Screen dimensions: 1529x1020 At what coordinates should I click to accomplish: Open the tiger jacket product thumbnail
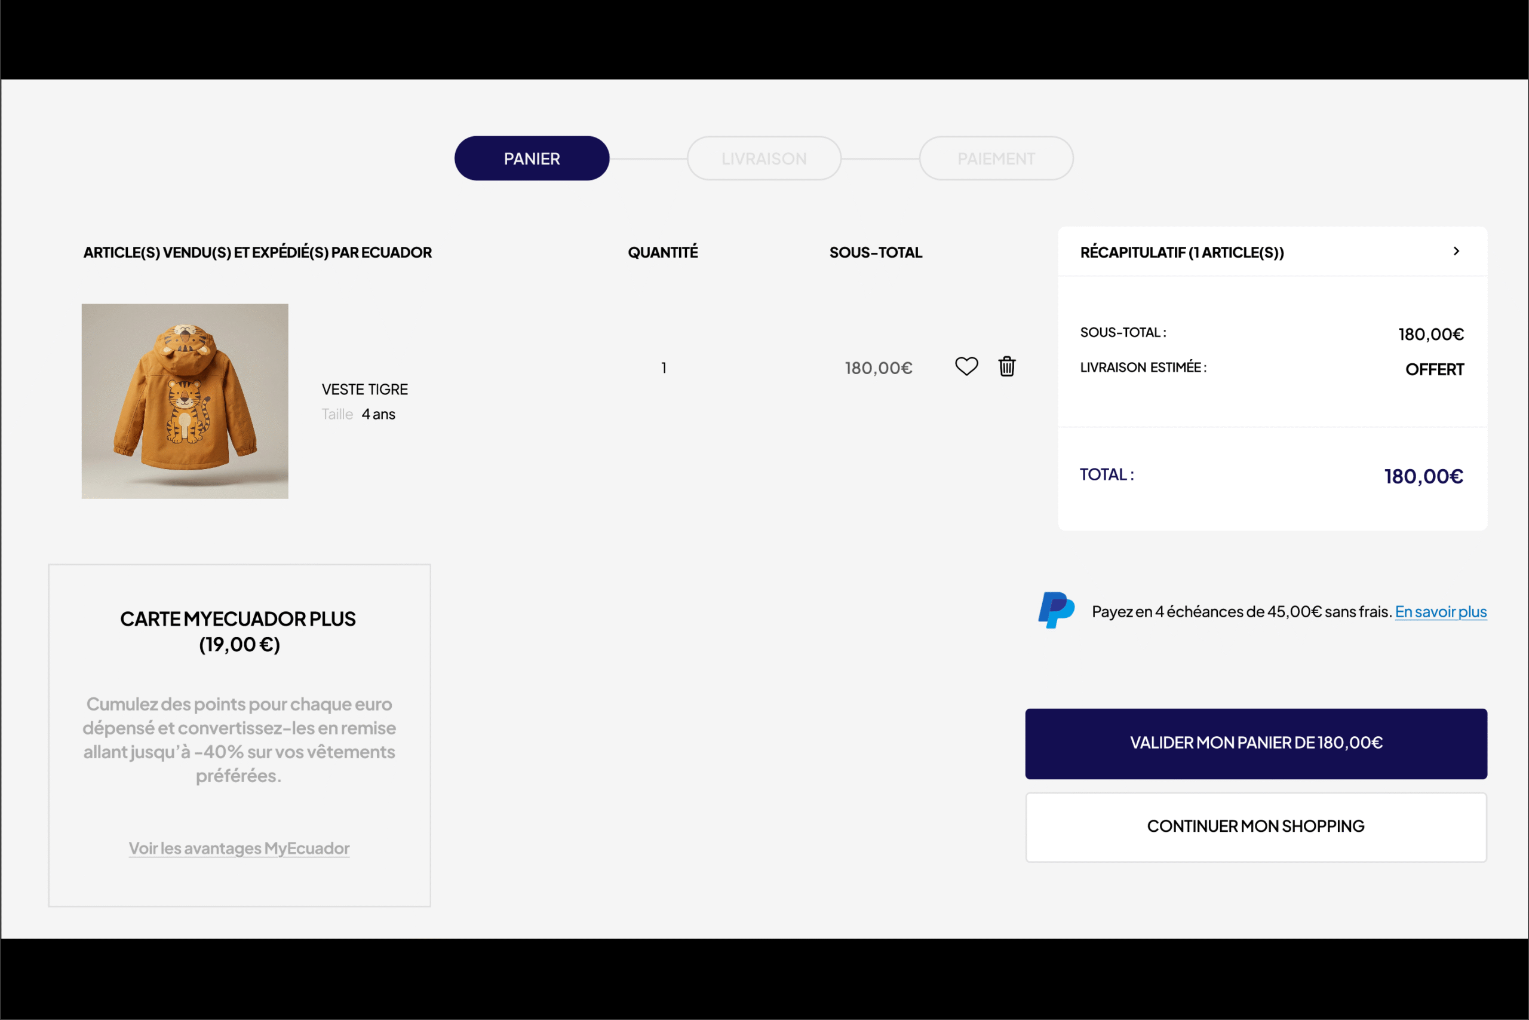(x=185, y=402)
